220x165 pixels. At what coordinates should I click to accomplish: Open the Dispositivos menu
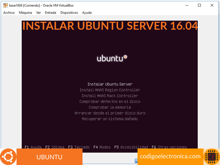click(x=69, y=13)
